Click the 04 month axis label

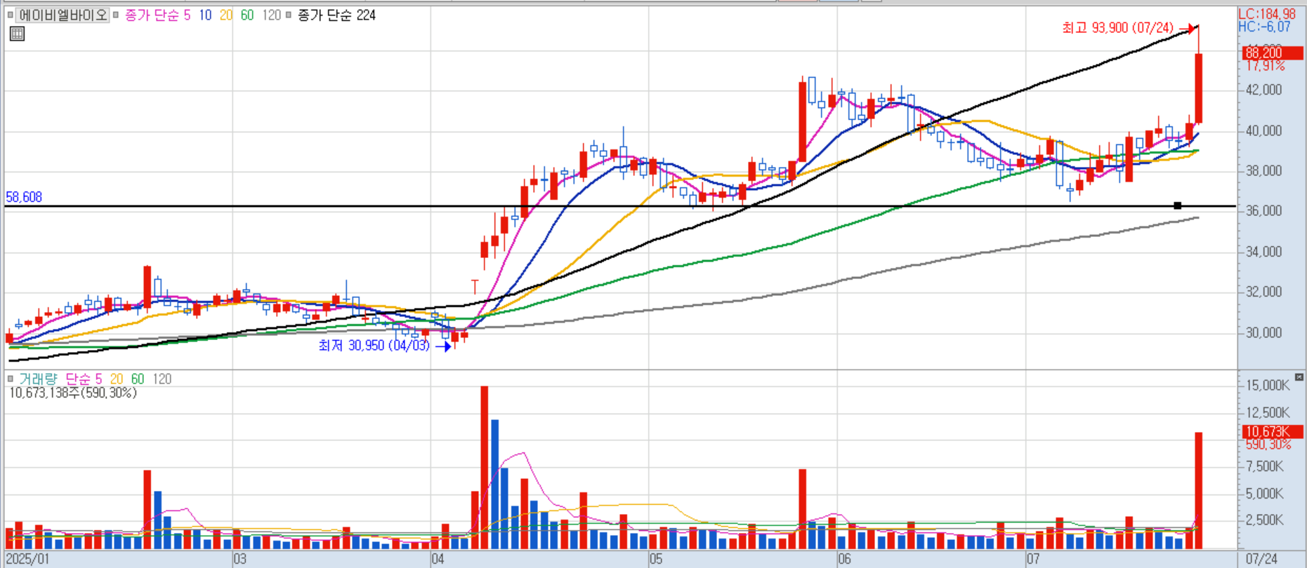(x=438, y=559)
